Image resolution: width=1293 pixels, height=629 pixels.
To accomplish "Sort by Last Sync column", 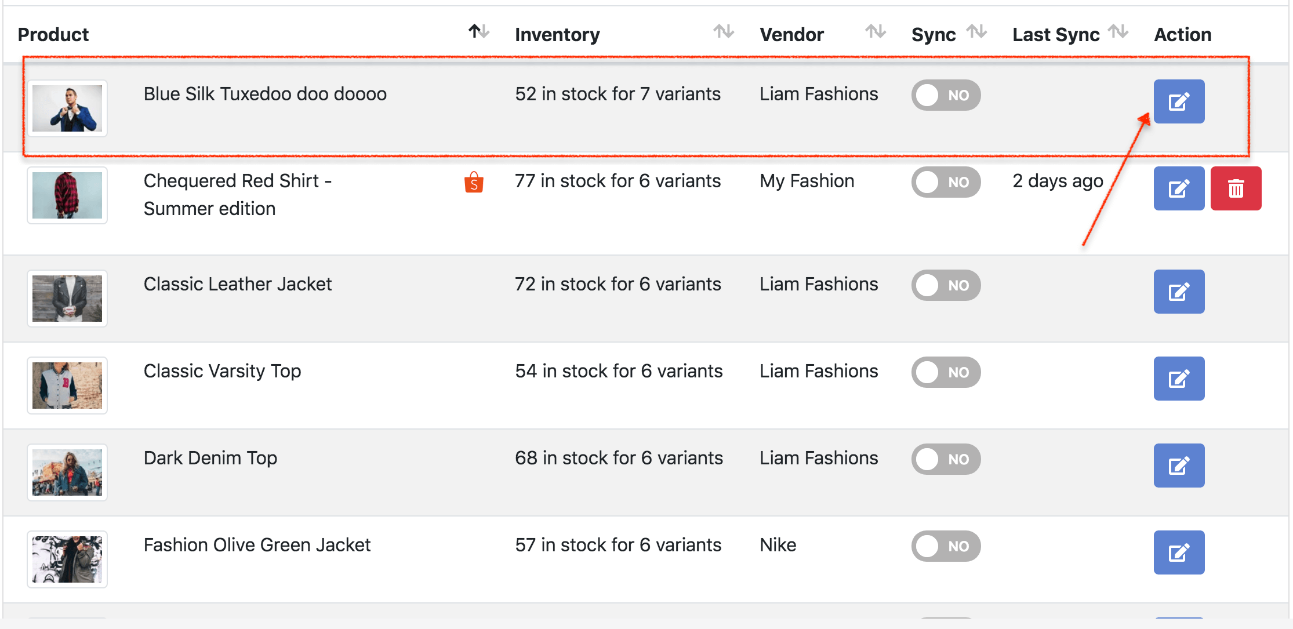I will click(1117, 31).
